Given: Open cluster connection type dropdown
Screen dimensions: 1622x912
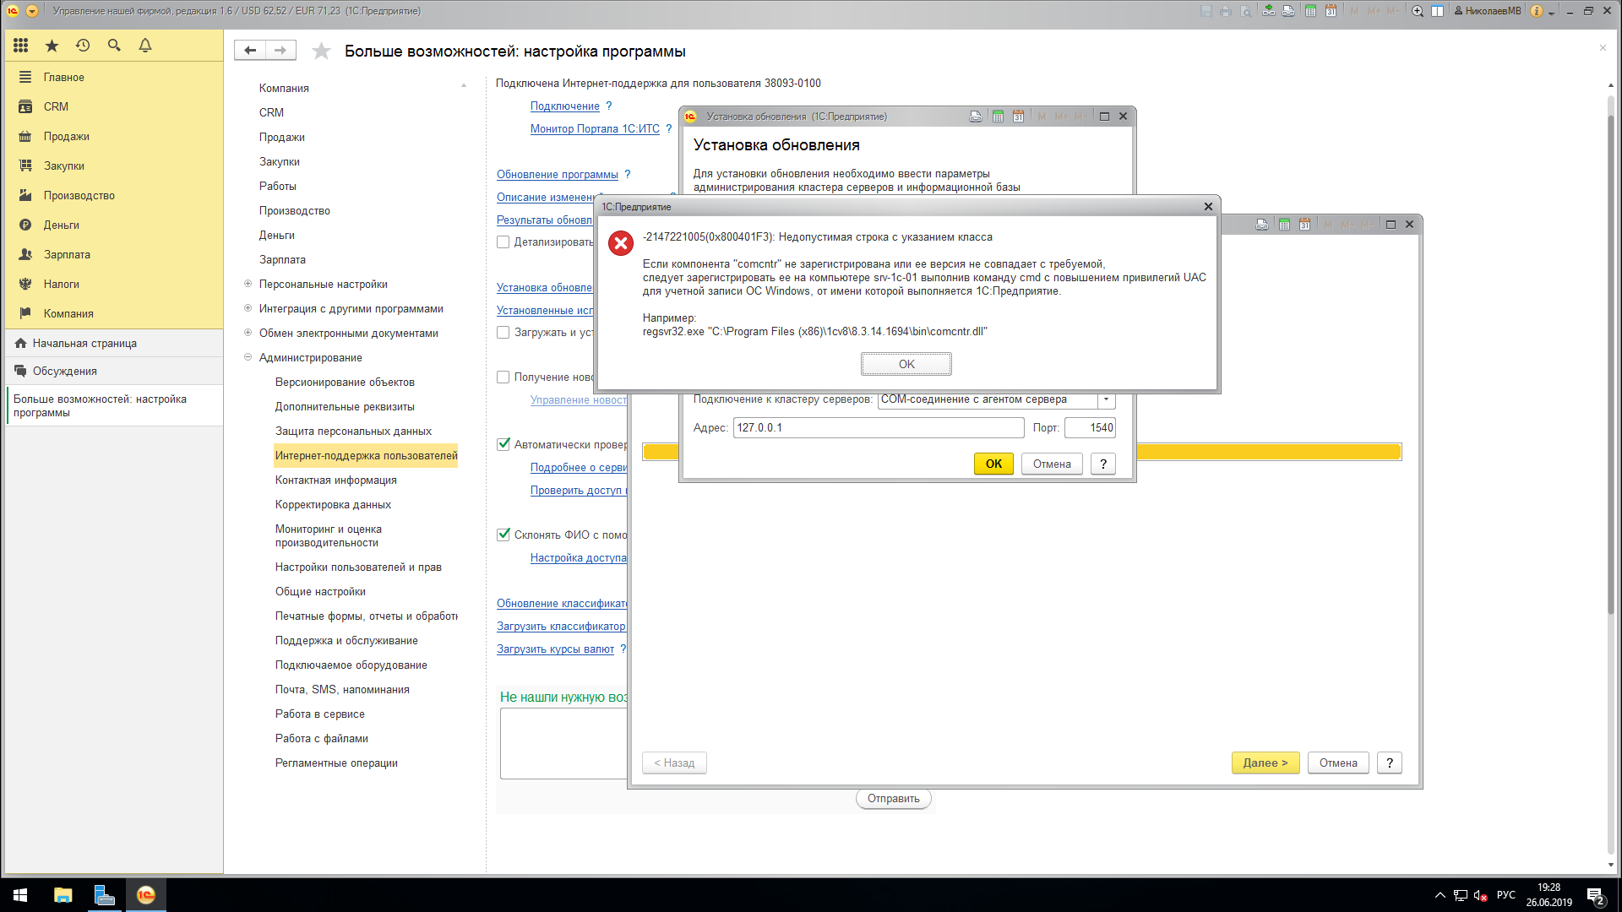Looking at the screenshot, I should coord(1106,399).
